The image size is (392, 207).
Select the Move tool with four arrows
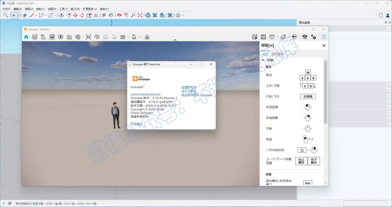(75, 15)
